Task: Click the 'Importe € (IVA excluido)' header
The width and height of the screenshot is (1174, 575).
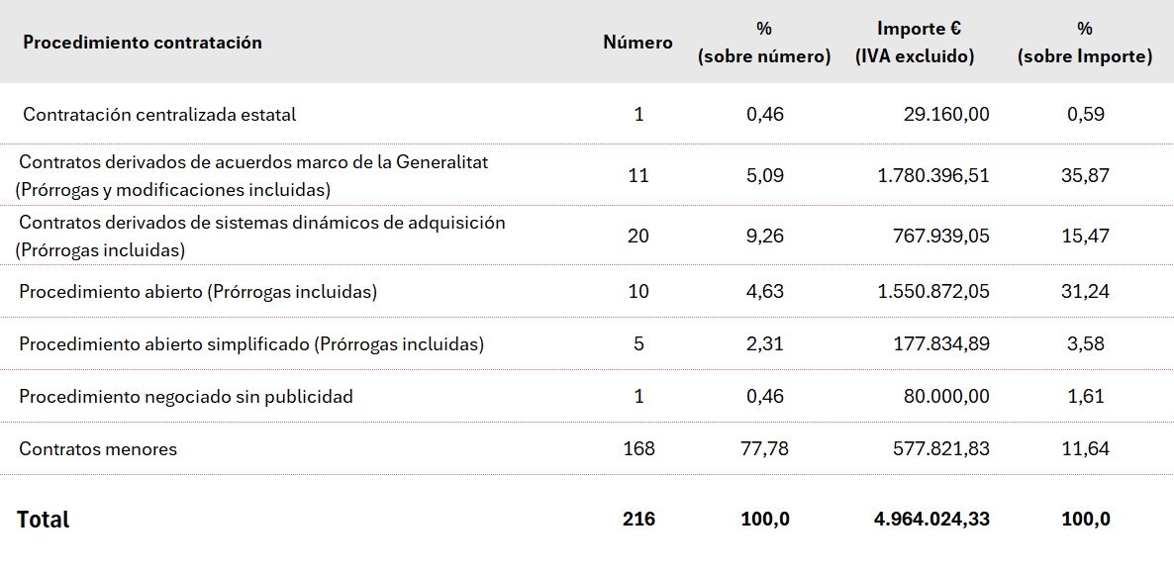Action: coord(914,43)
